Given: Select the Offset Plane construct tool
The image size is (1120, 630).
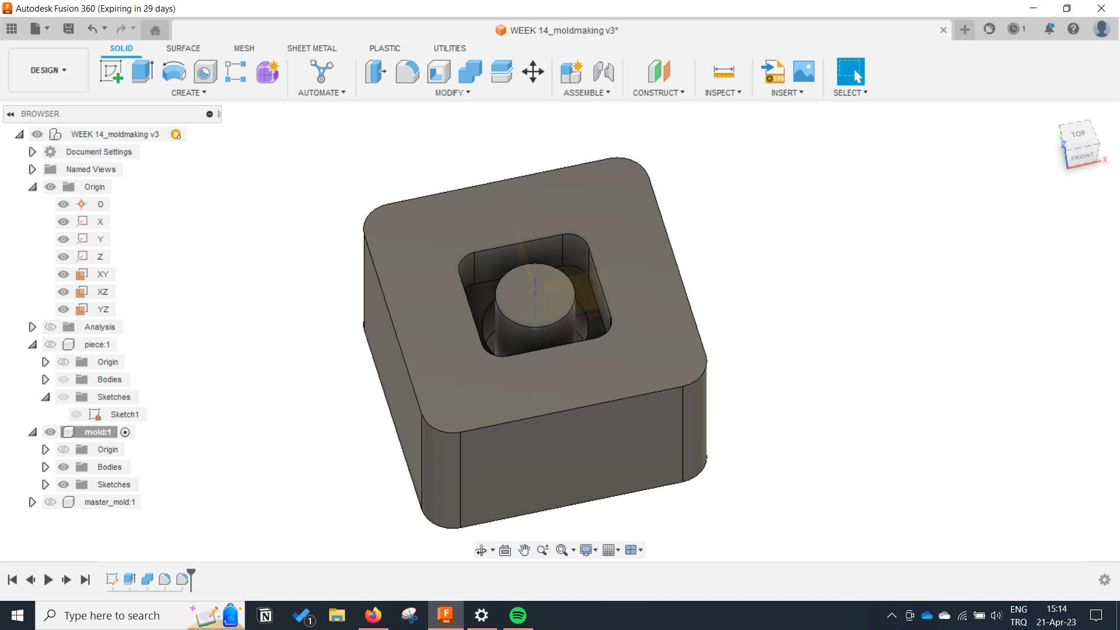Looking at the screenshot, I should (659, 72).
